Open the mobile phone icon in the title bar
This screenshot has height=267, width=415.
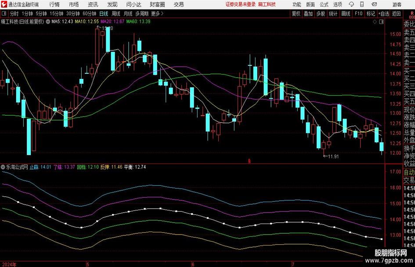(x=362, y=4)
